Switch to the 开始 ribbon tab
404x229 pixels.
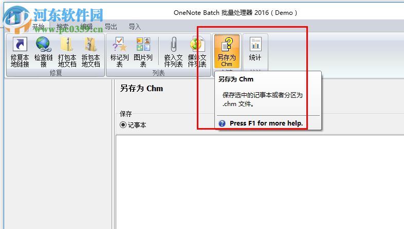click(39, 27)
